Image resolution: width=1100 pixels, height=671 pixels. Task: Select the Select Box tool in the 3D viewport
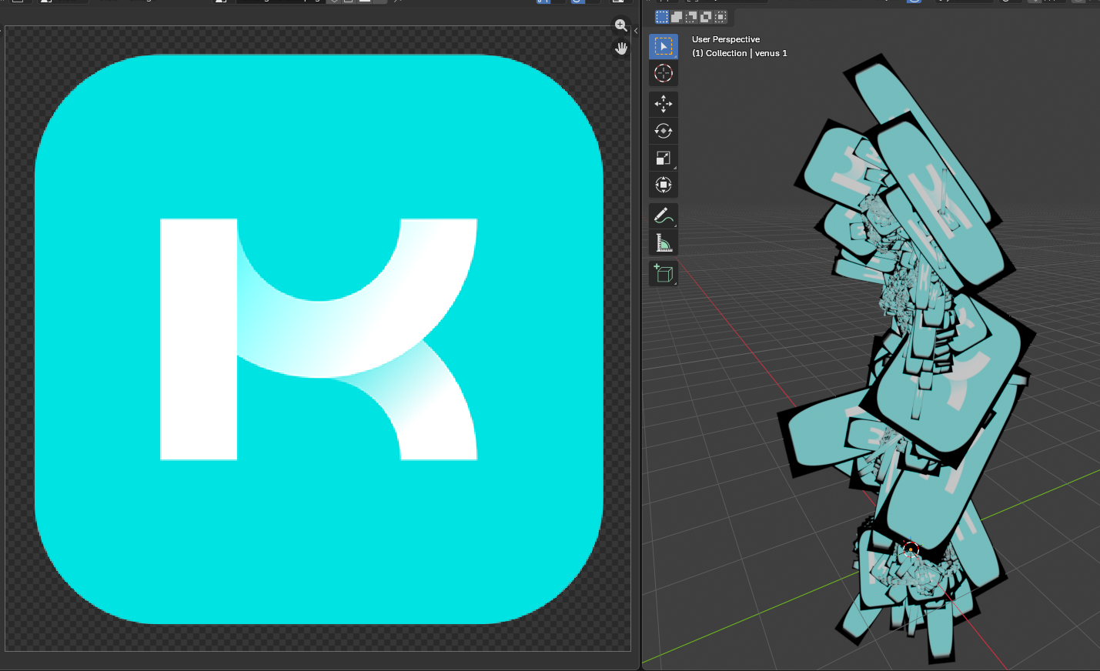pyautogui.click(x=663, y=46)
